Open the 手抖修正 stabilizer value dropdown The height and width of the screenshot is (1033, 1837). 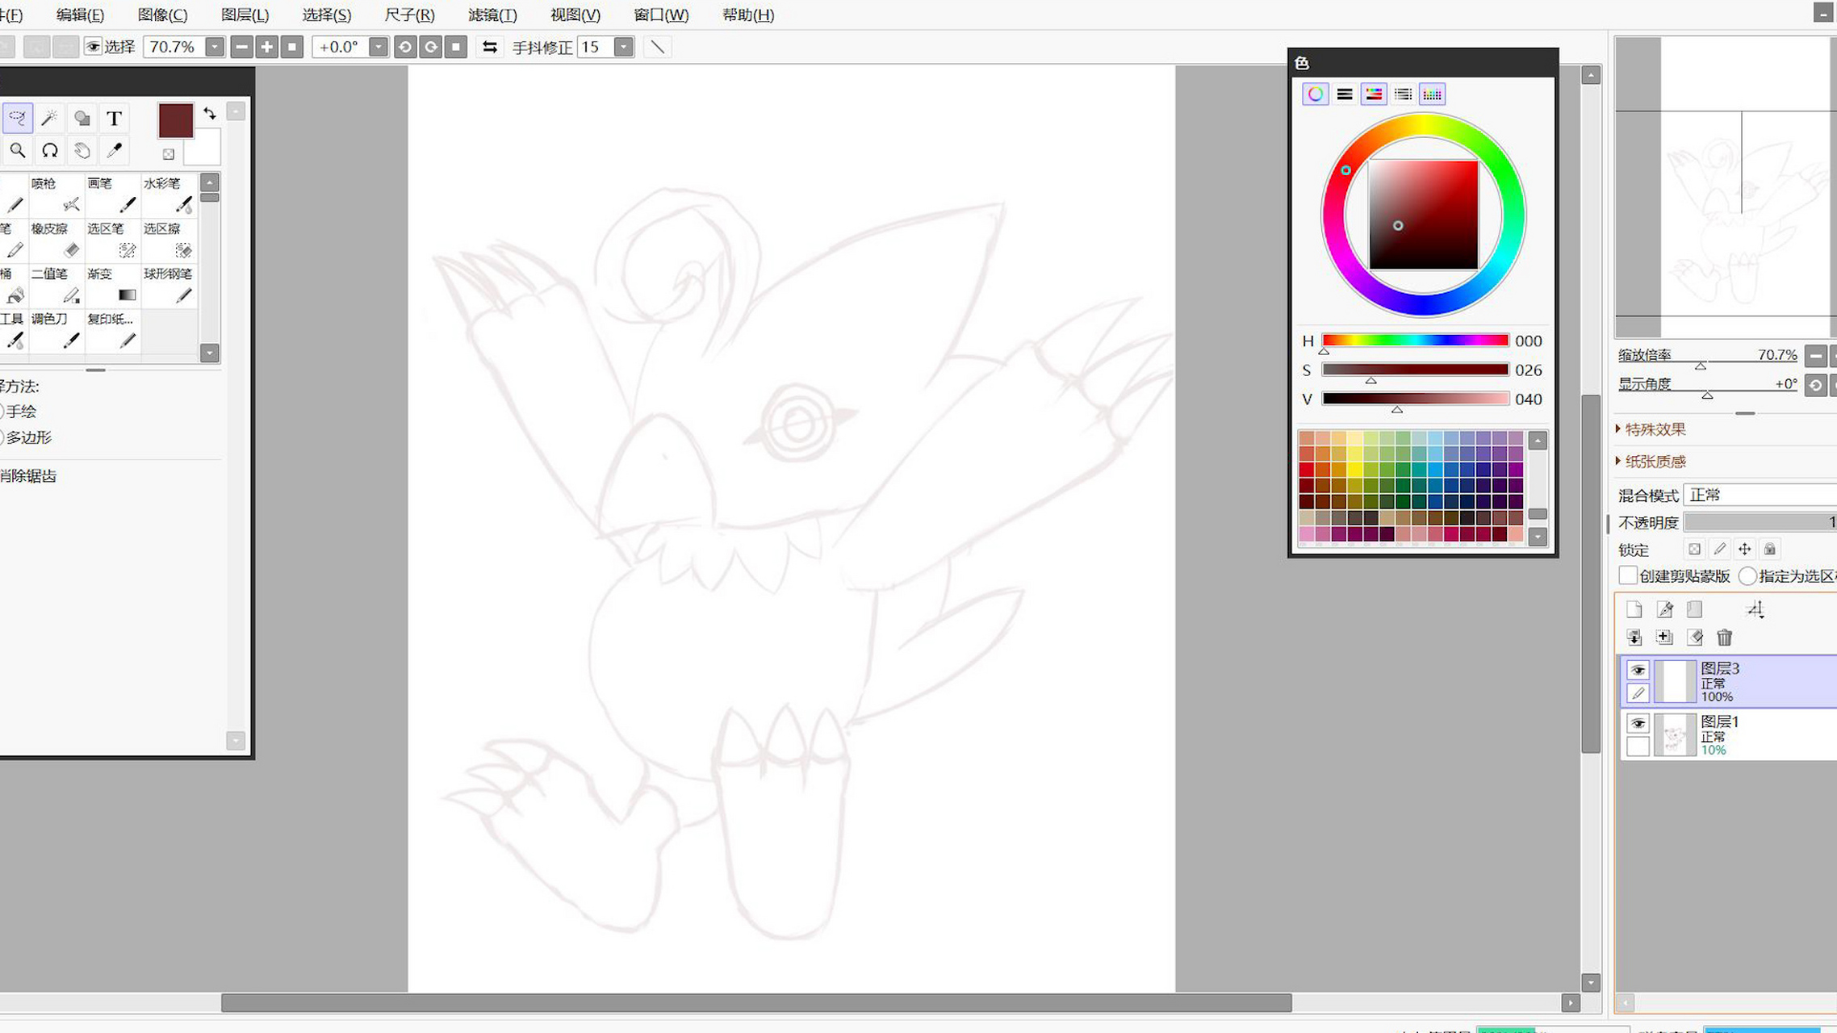pyautogui.click(x=623, y=47)
